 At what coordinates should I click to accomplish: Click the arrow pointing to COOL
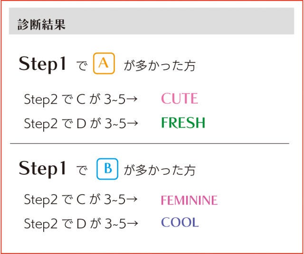tap(133, 223)
